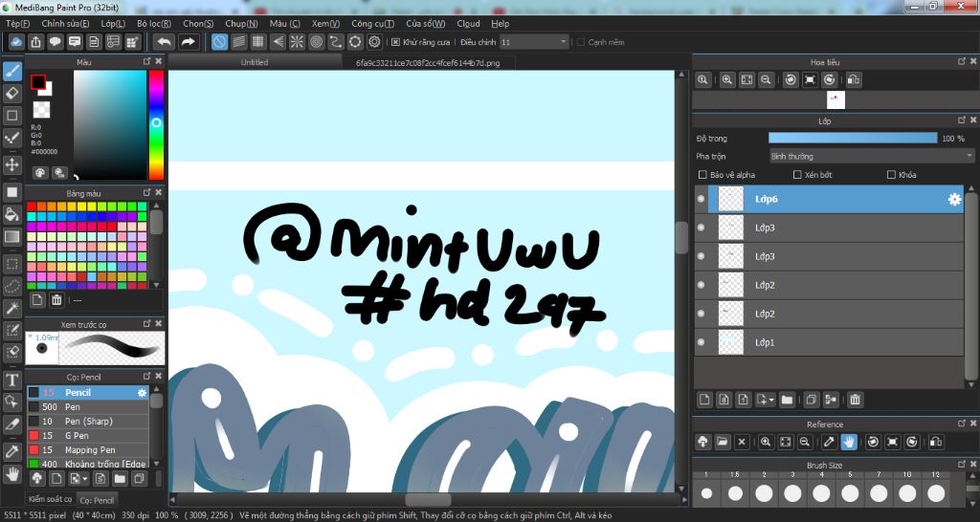Switch to Untitled canvas tab
The image size is (980, 522).
[255, 62]
